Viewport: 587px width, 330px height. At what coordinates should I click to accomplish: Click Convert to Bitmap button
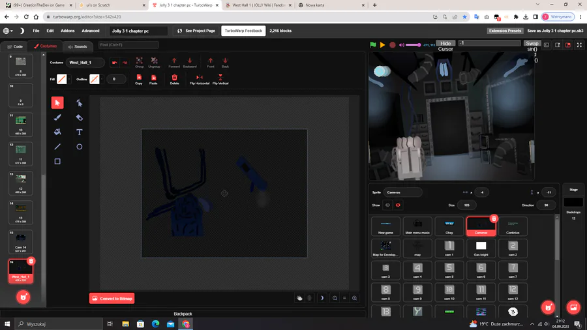112,298
